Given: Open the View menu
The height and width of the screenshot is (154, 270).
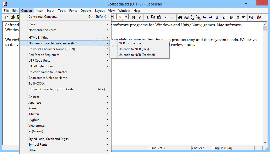Looking at the screenshot, I should [x=111, y=11].
